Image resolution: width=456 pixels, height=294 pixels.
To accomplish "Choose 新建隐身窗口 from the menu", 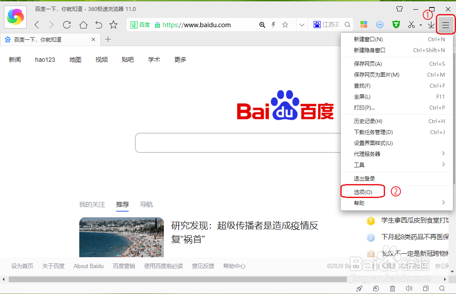I will [x=397, y=50].
